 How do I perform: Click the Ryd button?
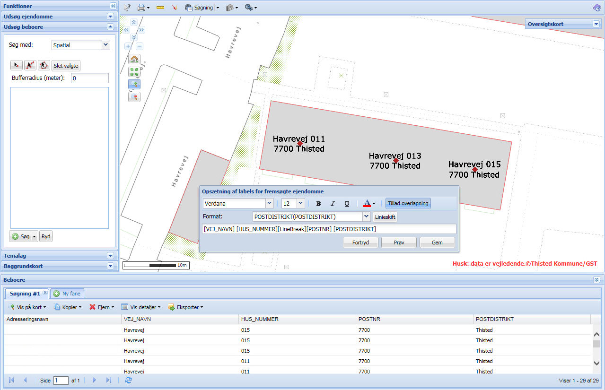click(x=46, y=236)
